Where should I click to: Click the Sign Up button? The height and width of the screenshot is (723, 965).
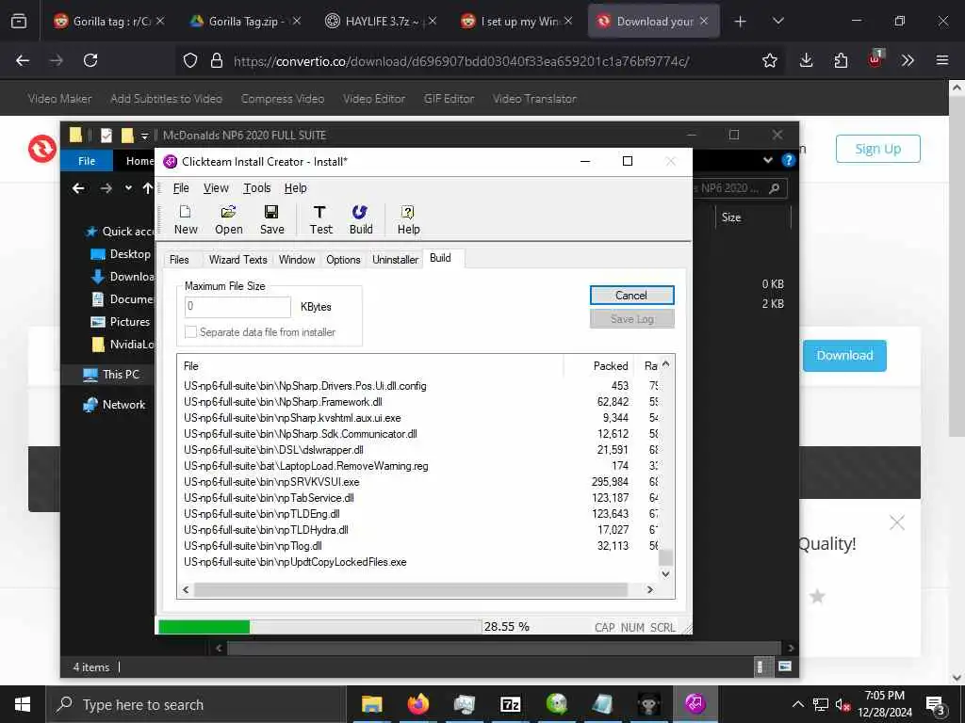click(x=877, y=149)
